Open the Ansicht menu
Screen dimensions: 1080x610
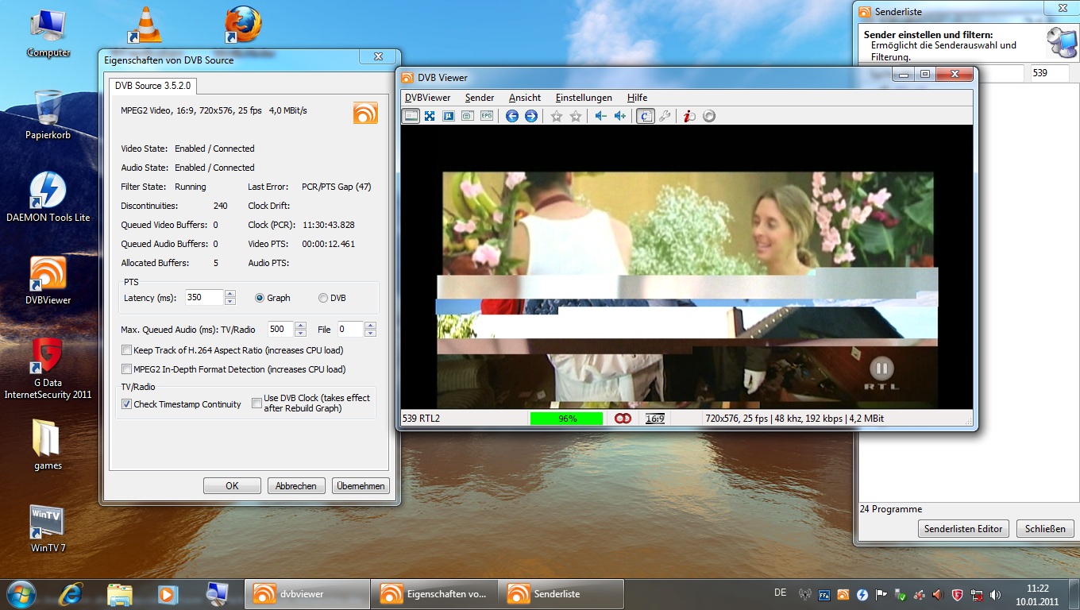(x=525, y=98)
